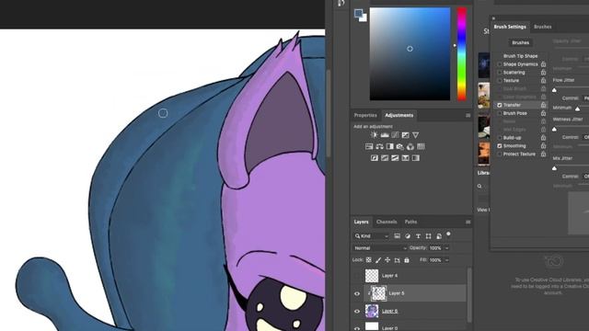Viewport: 589px width, 331px height.
Task: Select the Adjustments tab
Action: [x=398, y=116]
